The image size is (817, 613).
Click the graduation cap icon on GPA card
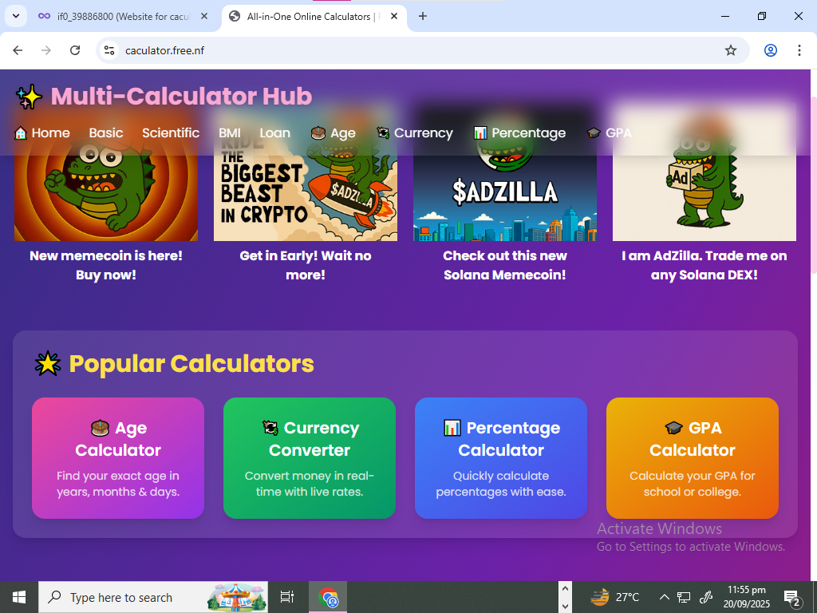673,428
